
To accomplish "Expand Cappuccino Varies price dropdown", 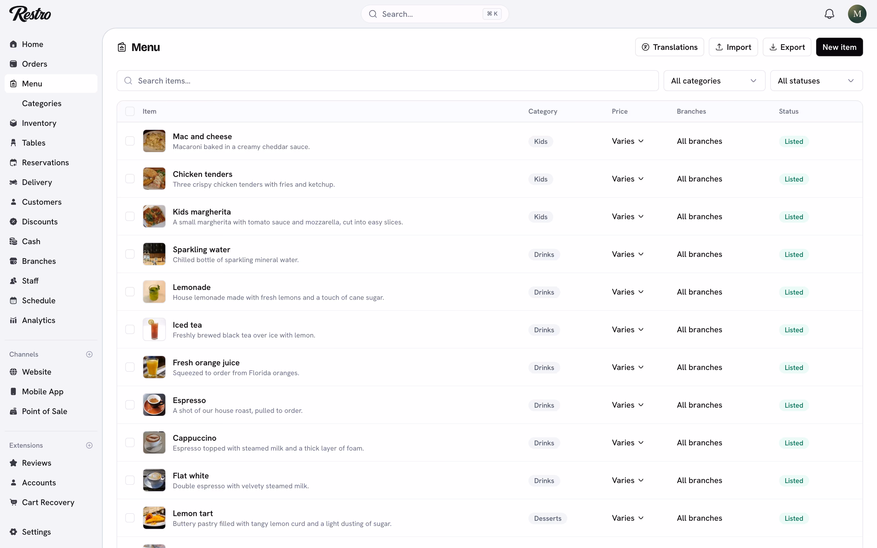I will click(x=628, y=443).
